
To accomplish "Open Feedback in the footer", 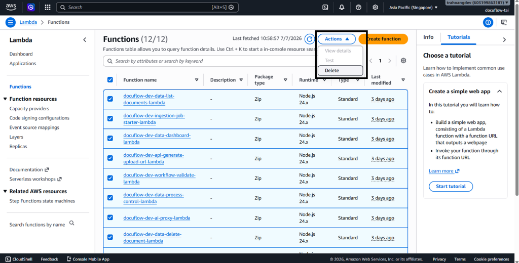I will point(49,259).
